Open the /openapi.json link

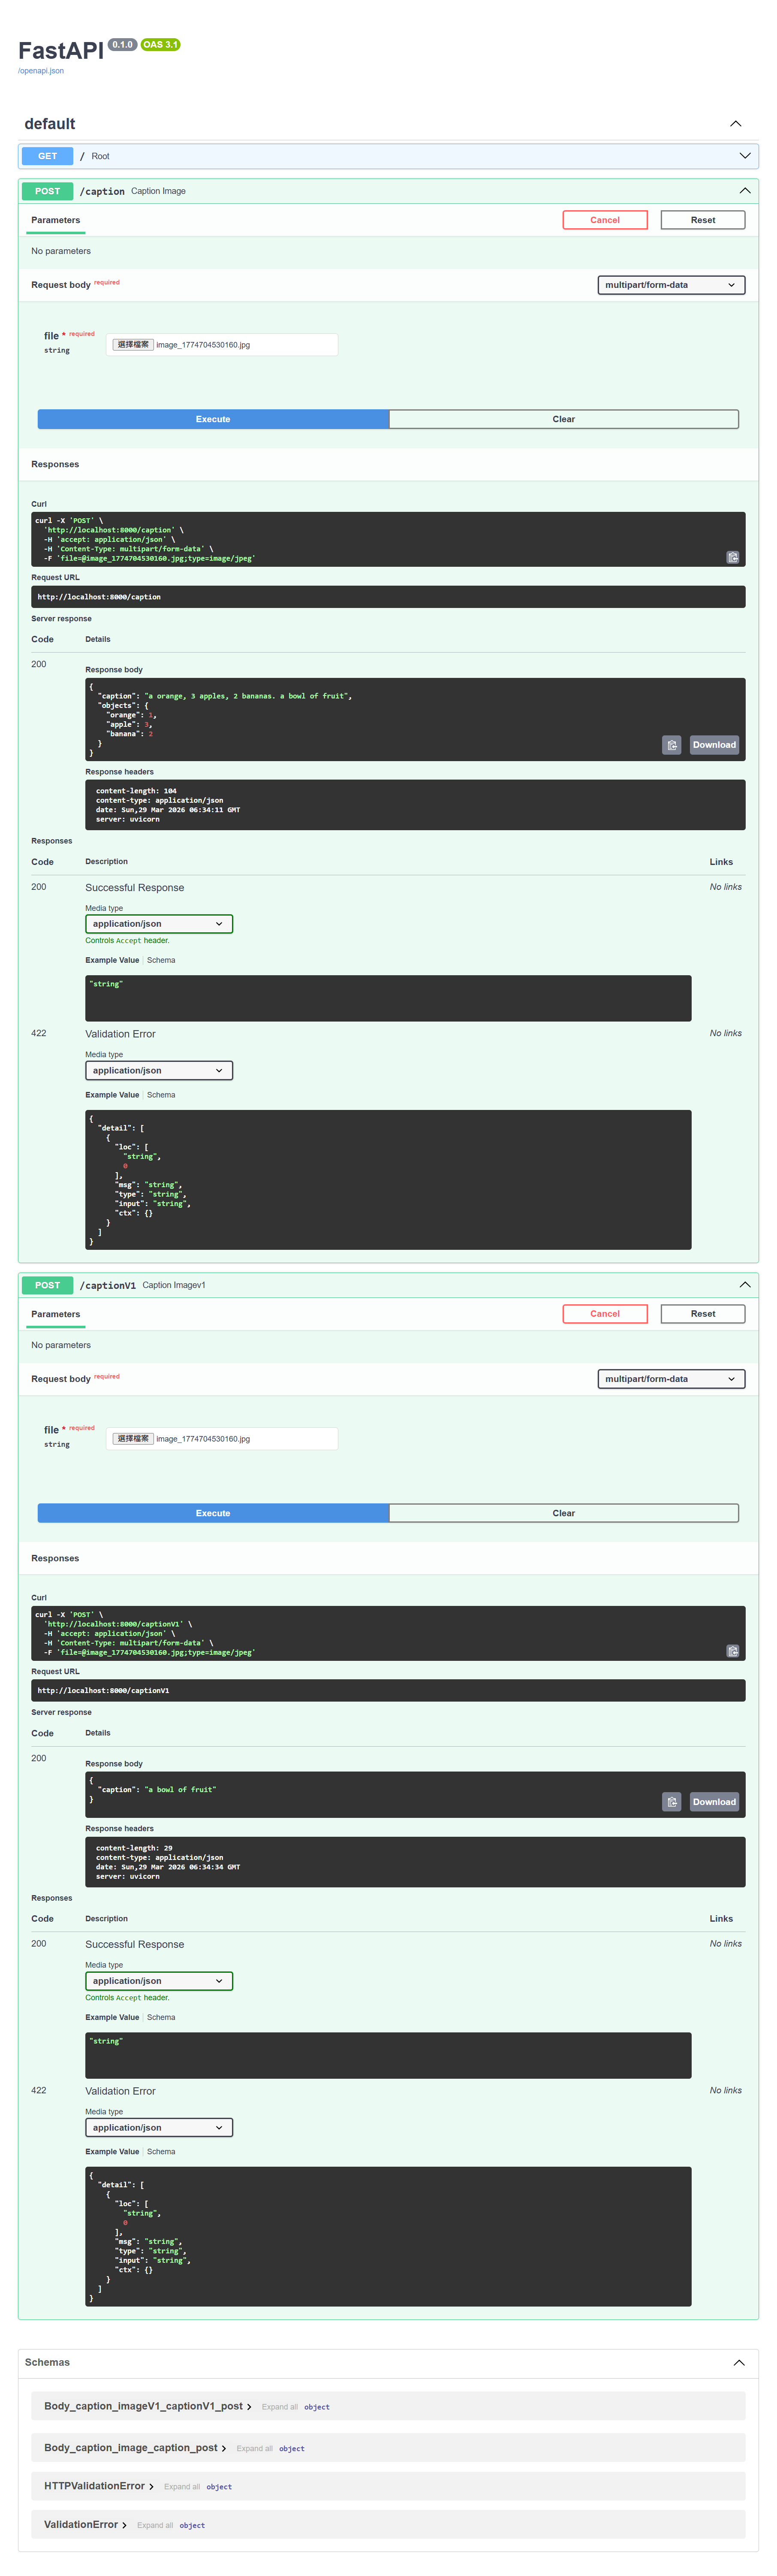(x=41, y=71)
